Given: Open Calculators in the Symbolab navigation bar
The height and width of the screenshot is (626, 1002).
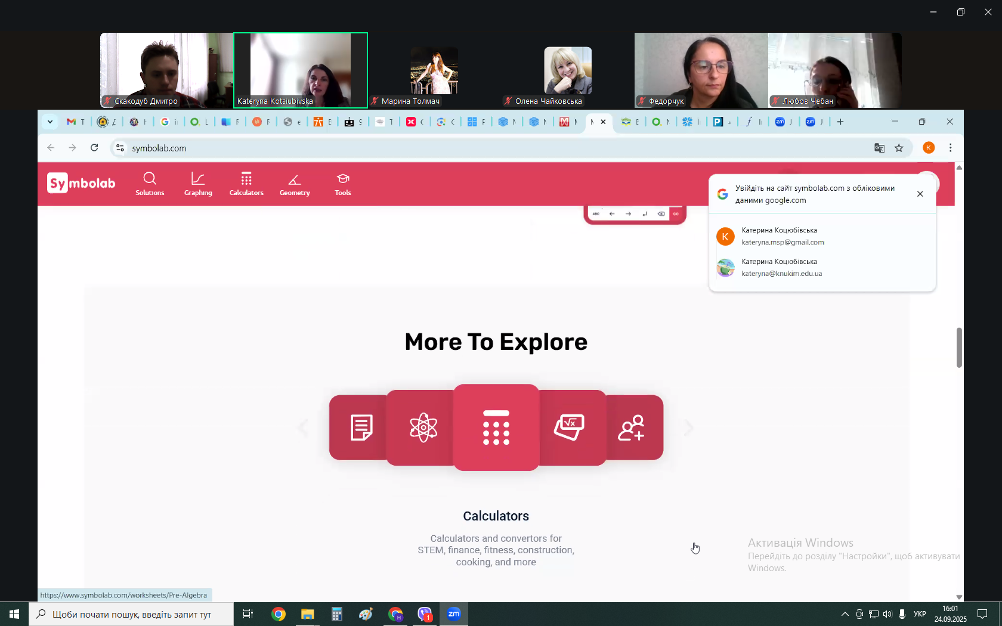Looking at the screenshot, I should click(246, 184).
